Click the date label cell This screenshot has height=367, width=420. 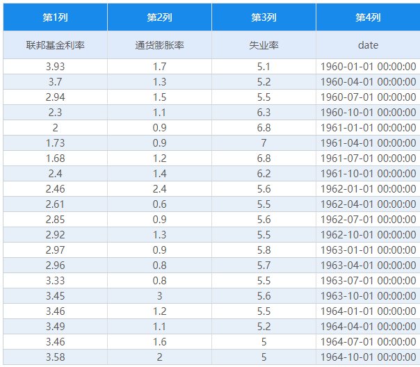368,45
